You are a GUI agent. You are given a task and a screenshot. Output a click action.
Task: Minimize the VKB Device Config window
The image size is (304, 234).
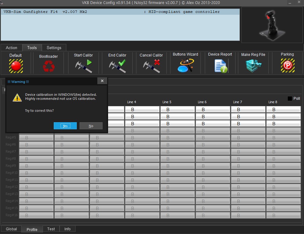(290, 3)
